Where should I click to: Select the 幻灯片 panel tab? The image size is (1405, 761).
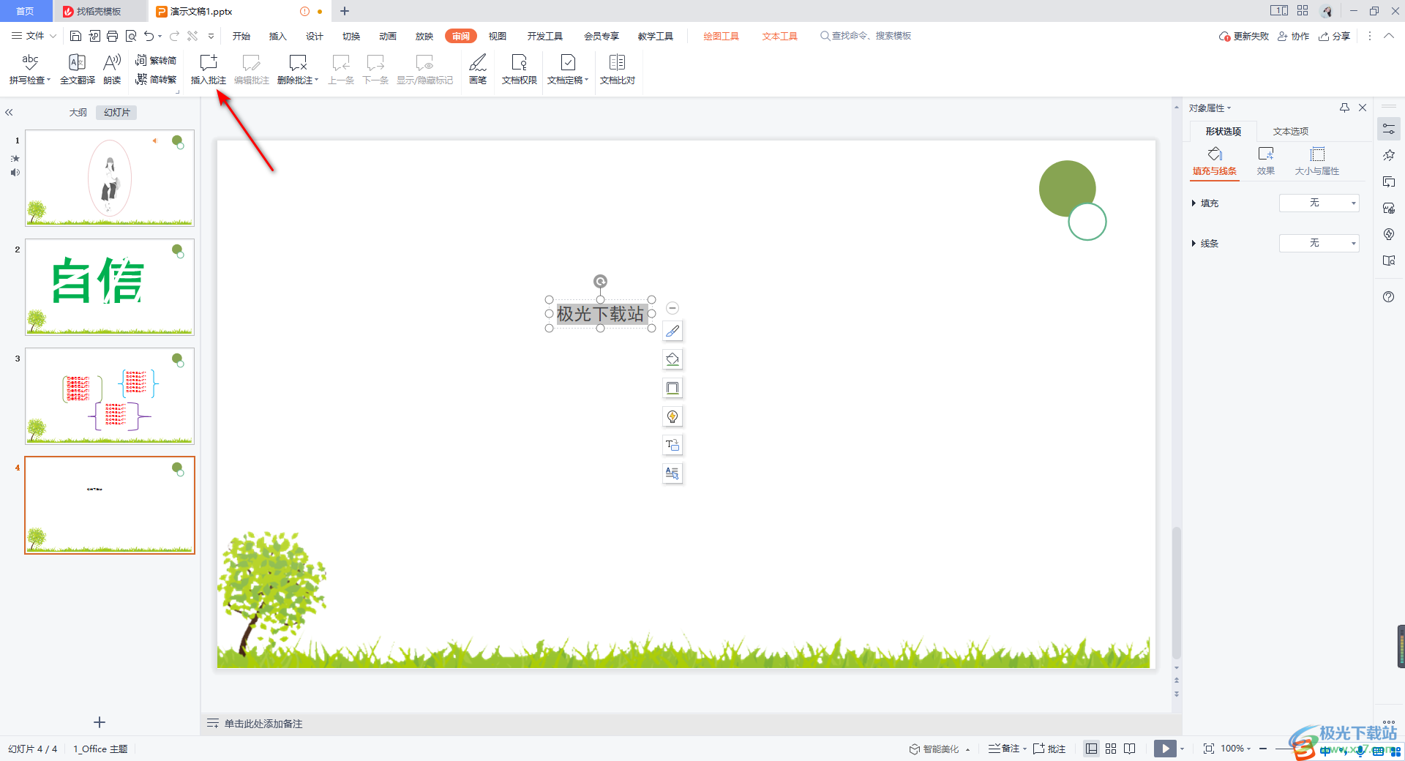pyautogui.click(x=117, y=113)
